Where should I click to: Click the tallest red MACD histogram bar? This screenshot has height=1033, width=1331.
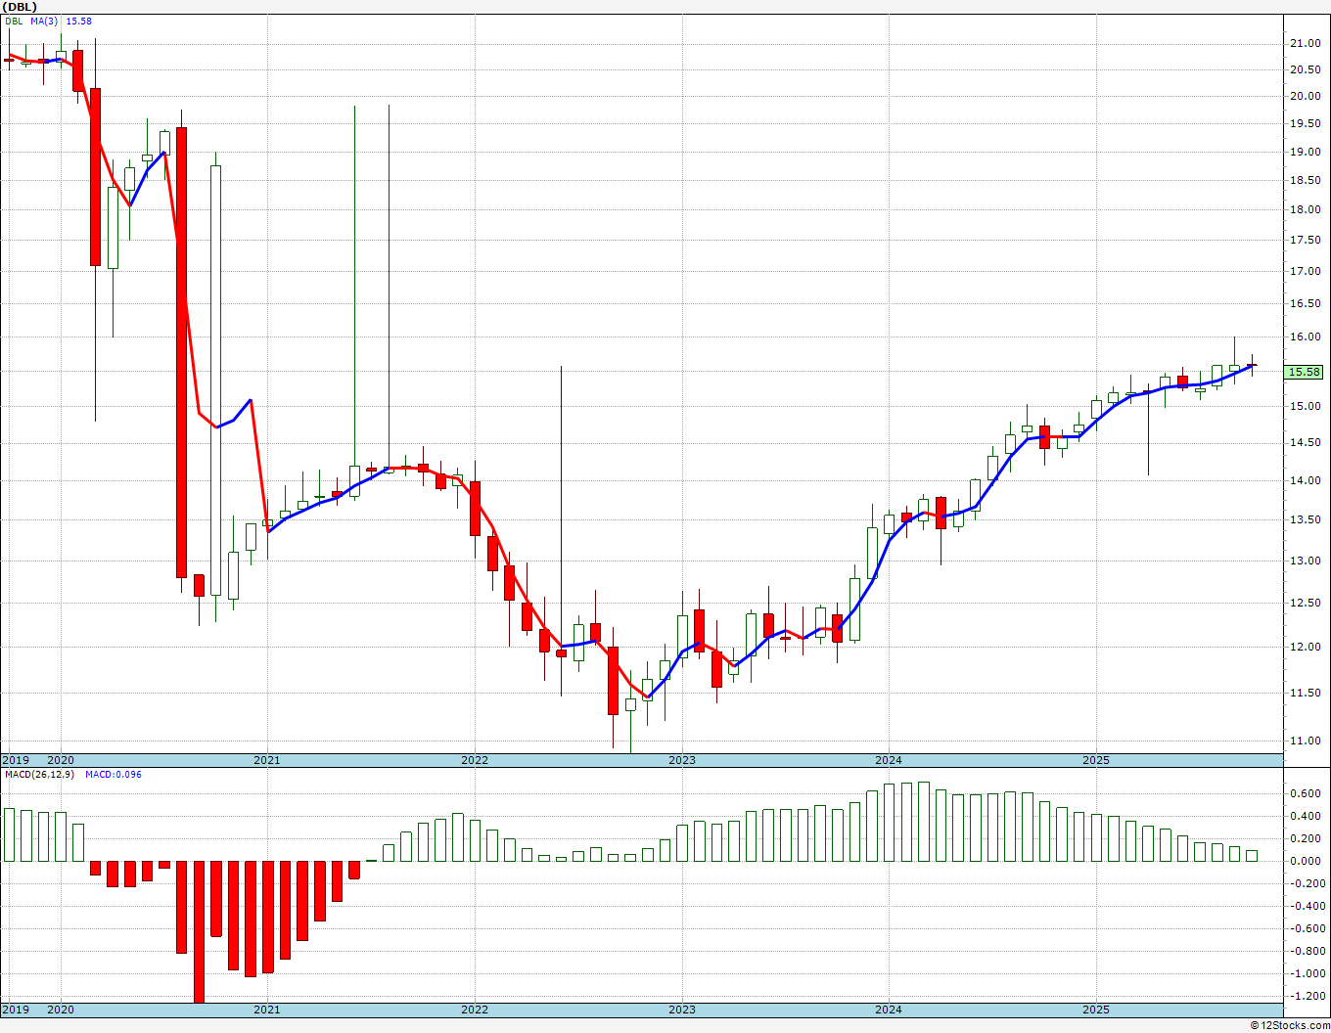click(x=199, y=931)
